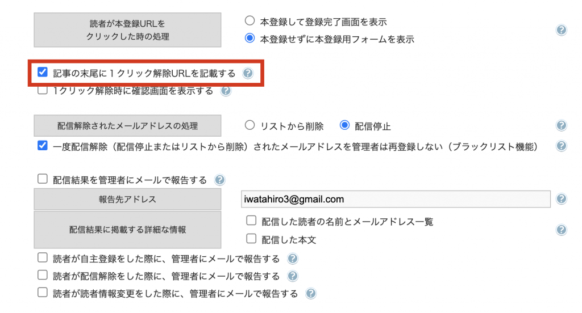The width and height of the screenshot is (582, 313).
Task: Select 本登録して登録完了画面を表示 radio button
Action: click(x=250, y=21)
